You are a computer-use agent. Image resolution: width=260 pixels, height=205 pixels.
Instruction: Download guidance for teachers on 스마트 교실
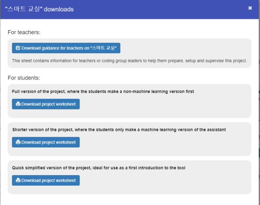click(x=68, y=48)
